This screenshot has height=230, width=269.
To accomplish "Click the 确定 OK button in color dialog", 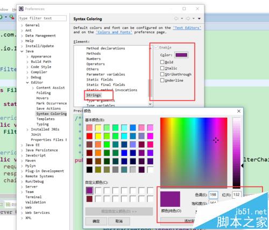I will (96, 221).
